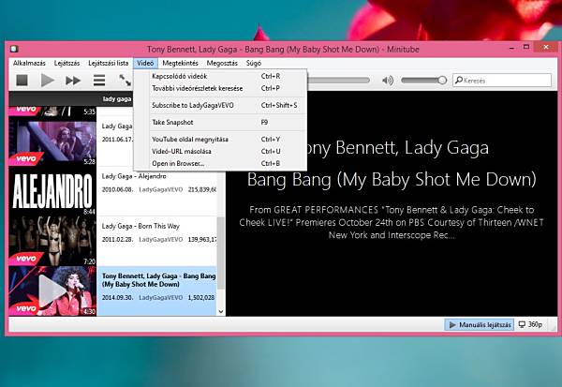Open the 360p quality selector
562x387 pixels.
tap(530, 324)
